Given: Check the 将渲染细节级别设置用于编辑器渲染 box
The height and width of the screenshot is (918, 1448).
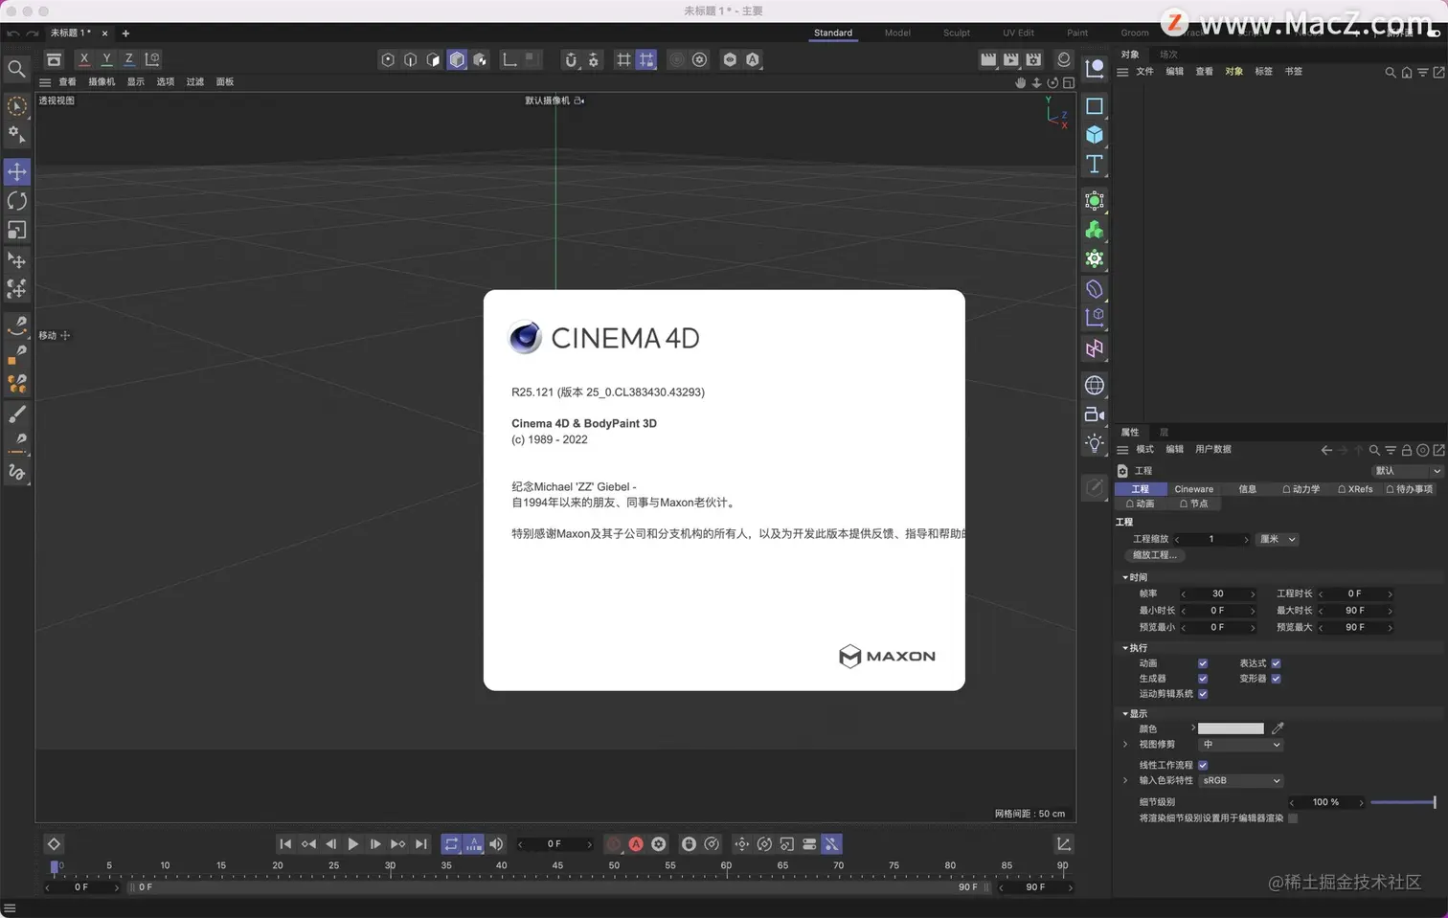Looking at the screenshot, I should [1293, 818].
